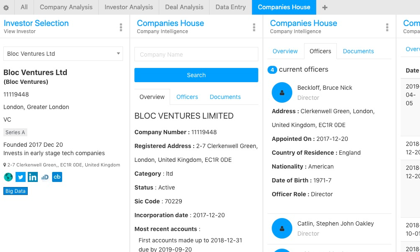Open Investor Selection panel options menu

click(x=121, y=27)
